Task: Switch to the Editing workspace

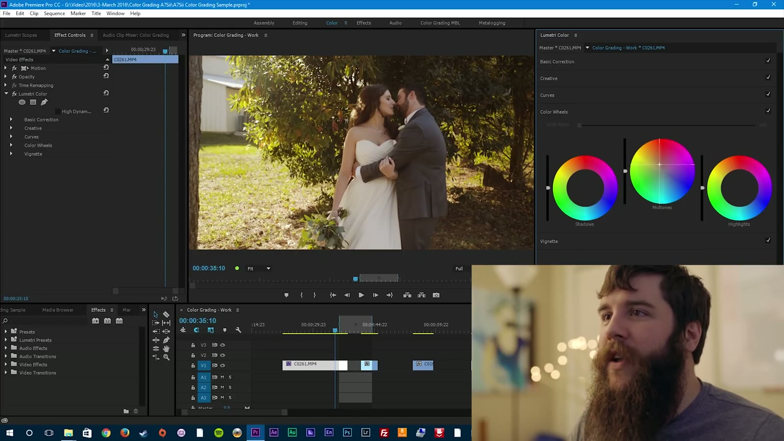Action: coord(300,23)
